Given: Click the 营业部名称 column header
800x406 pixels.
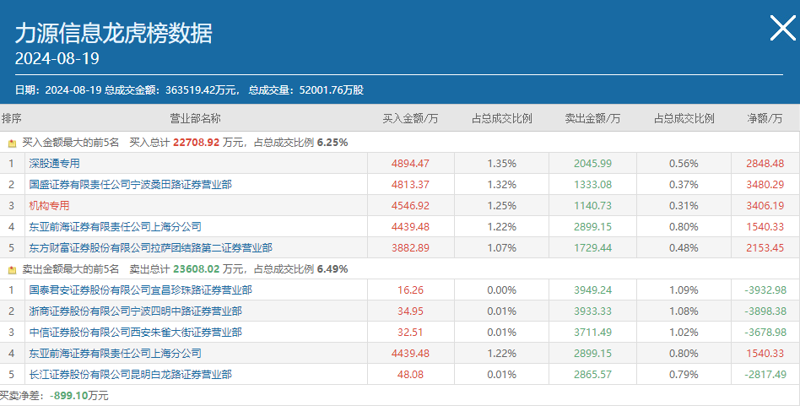Looking at the screenshot, I should [195, 118].
